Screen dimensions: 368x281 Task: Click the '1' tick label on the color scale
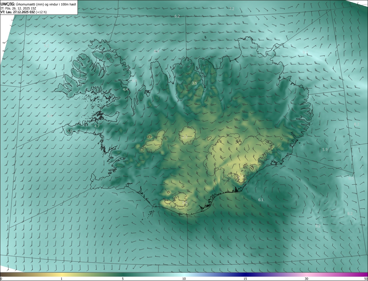[x=62, y=279]
